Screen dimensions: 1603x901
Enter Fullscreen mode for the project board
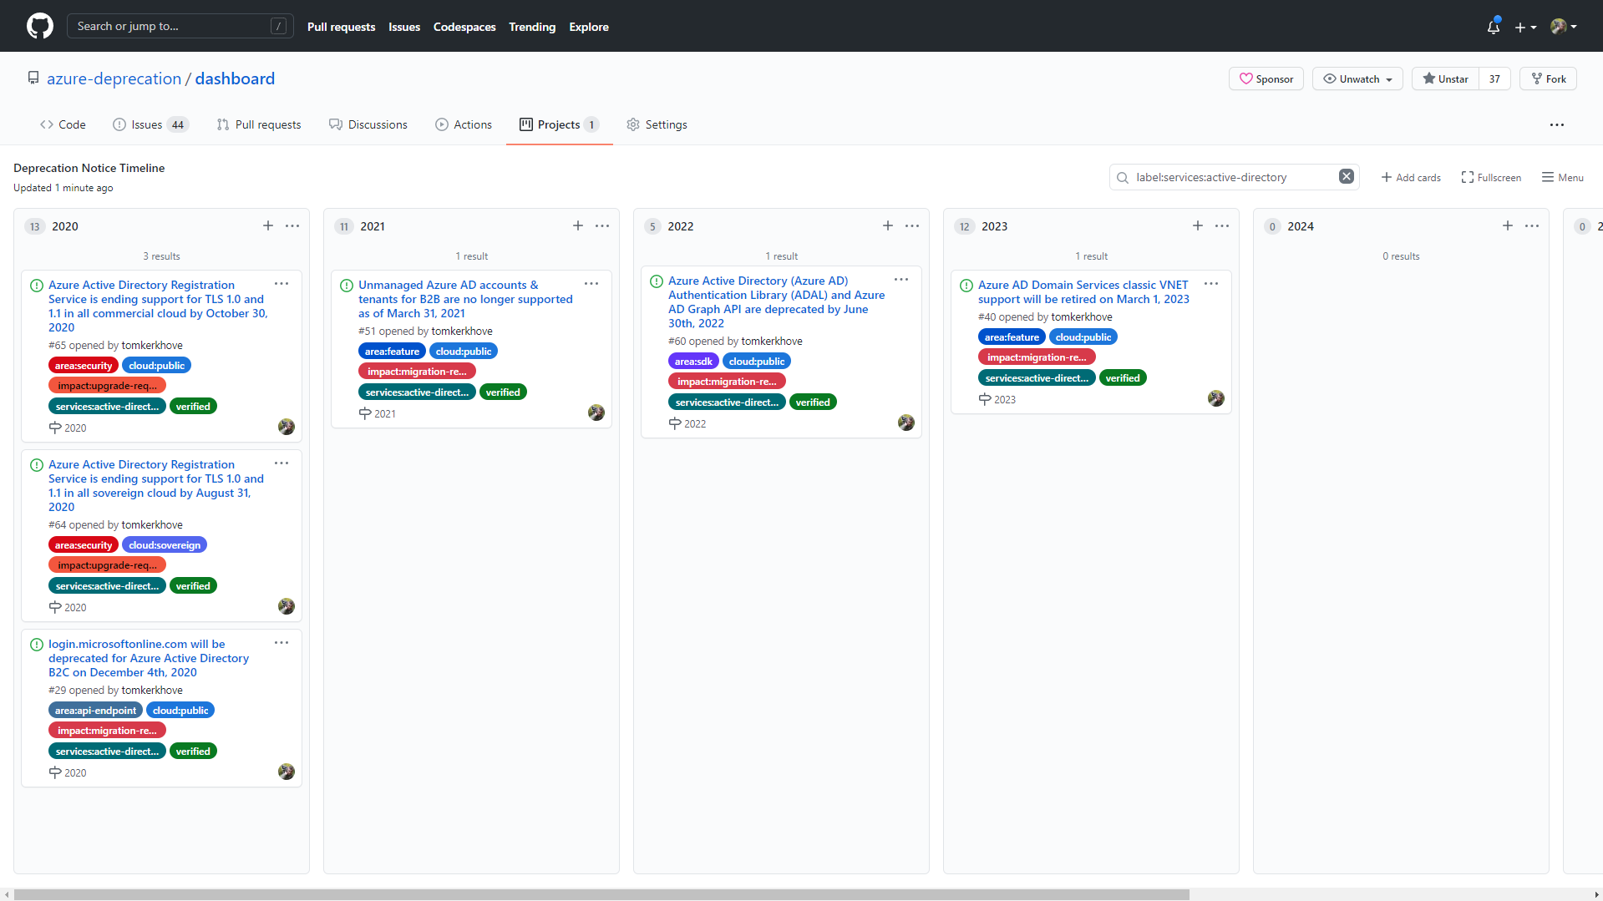point(1491,177)
